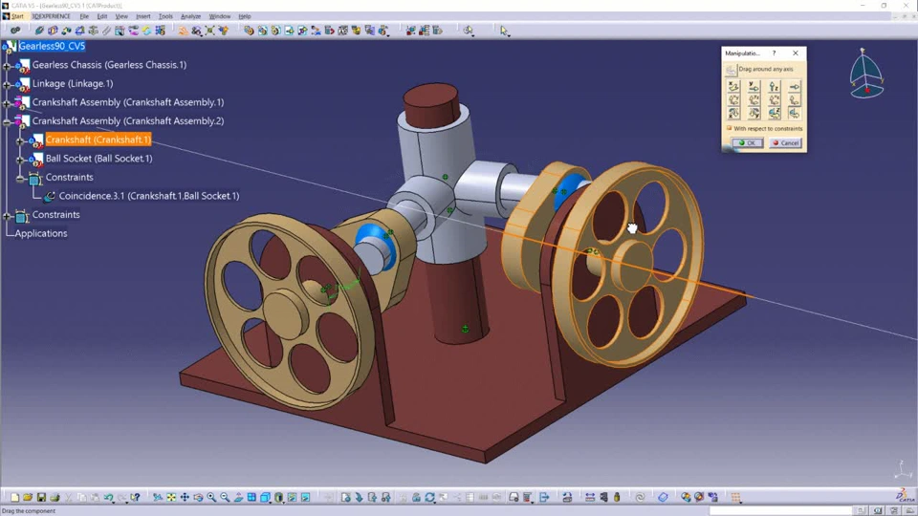Screen dimensions: 918x516
Task: Select Coincidence.3.1 constraint in tree
Action: point(149,195)
